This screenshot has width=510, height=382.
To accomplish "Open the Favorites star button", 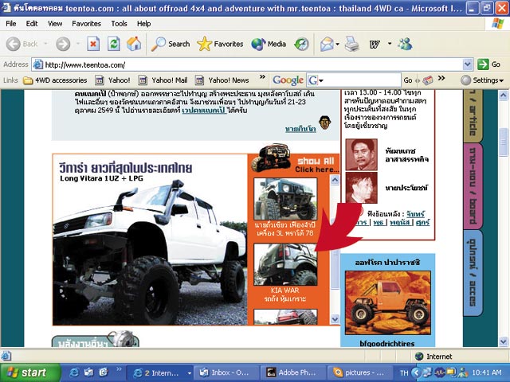I will pyautogui.click(x=220, y=44).
